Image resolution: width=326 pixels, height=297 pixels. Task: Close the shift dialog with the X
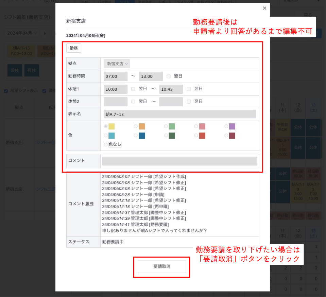264,8
